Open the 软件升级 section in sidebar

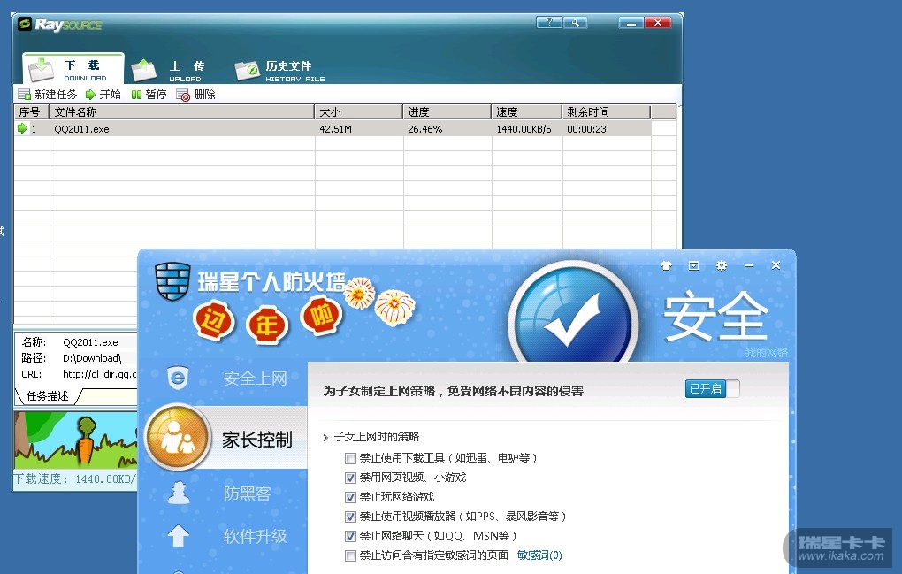255,536
